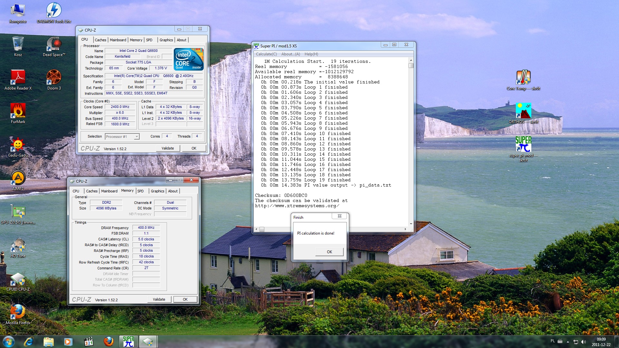Image resolution: width=619 pixels, height=348 pixels.
Task: Click the Core Speed value '2400.0 MHz'
Action: point(120,107)
